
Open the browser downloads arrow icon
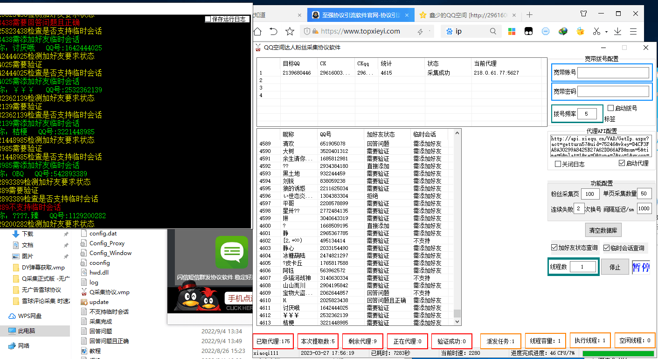pos(617,32)
